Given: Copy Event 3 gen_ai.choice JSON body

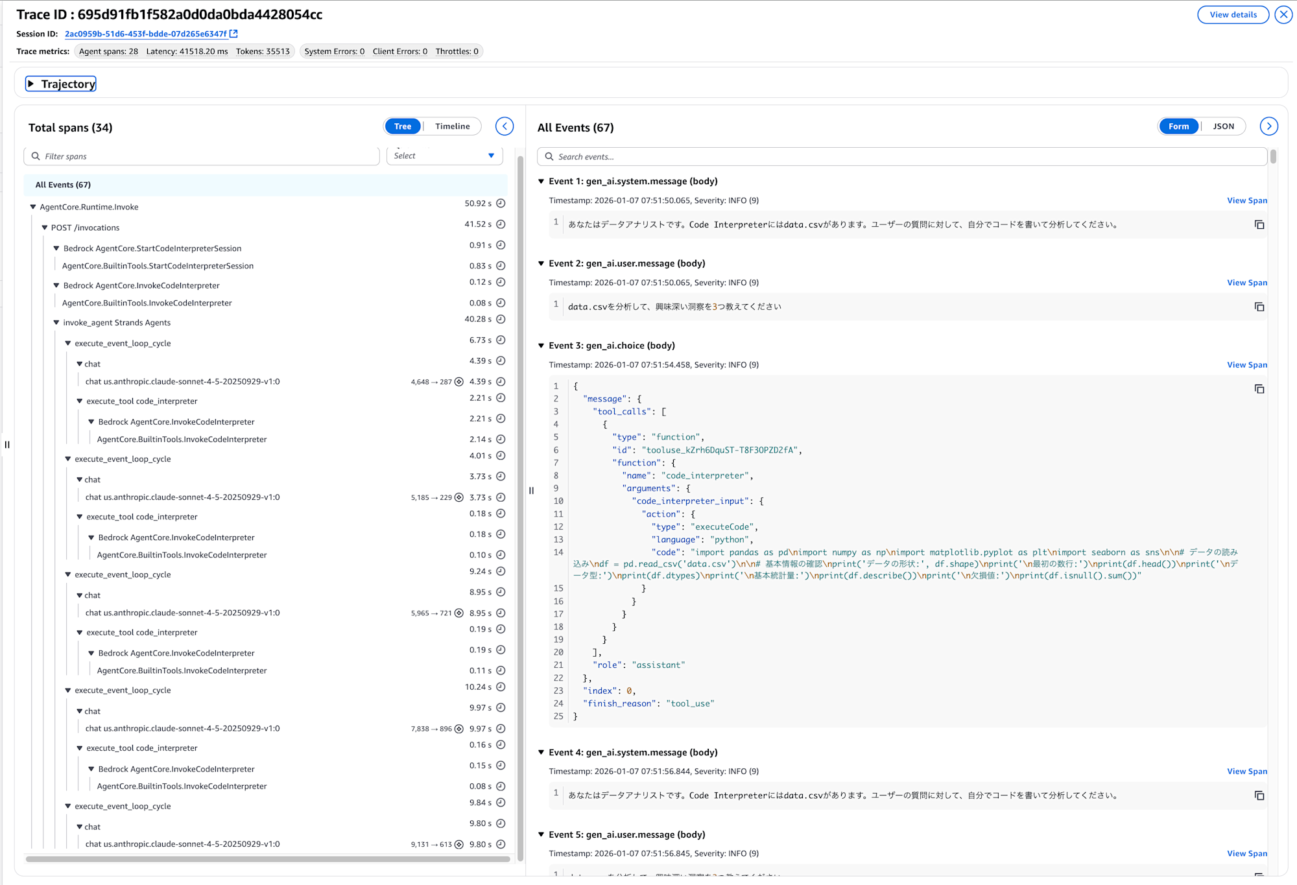Looking at the screenshot, I should (x=1259, y=389).
